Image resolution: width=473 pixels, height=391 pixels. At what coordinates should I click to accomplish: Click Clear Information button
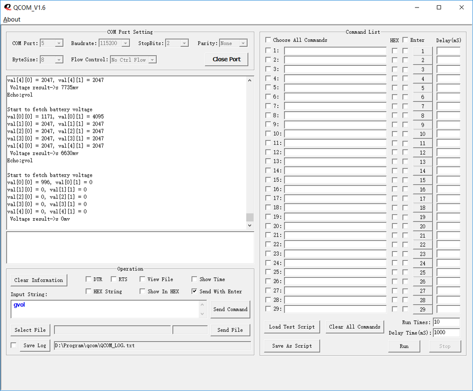(39, 280)
